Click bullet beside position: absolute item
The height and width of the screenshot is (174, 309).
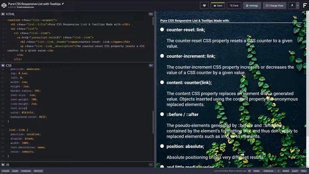pos(162,146)
